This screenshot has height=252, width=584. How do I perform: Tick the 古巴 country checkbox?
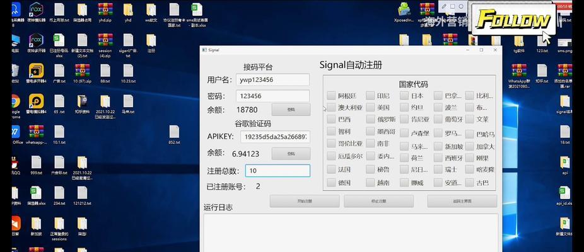pyautogui.click(x=470, y=183)
